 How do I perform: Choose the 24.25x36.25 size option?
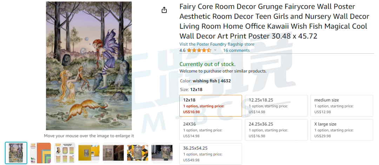(x=276, y=130)
